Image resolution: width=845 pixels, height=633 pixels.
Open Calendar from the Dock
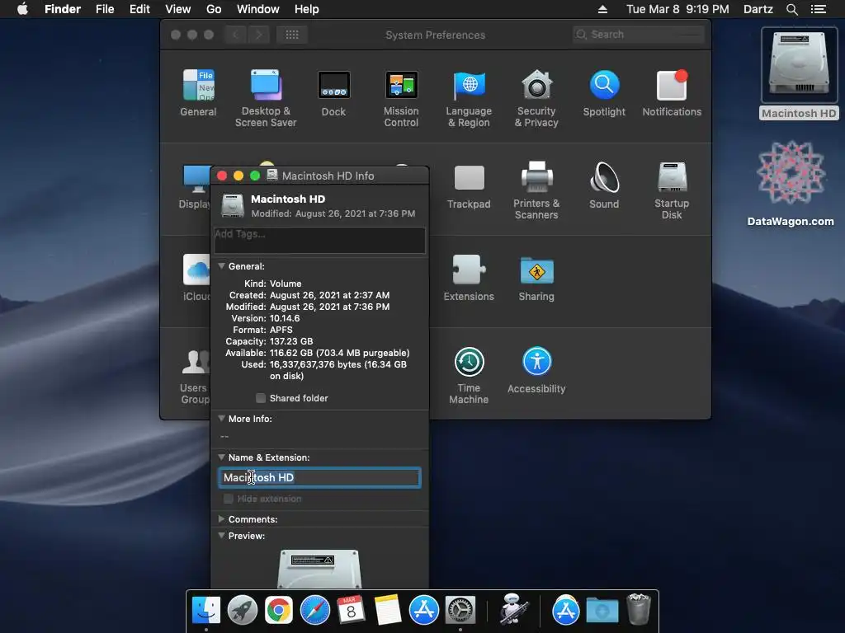351,610
